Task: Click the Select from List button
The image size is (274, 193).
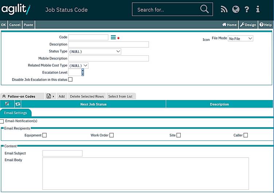Action: click(120, 96)
